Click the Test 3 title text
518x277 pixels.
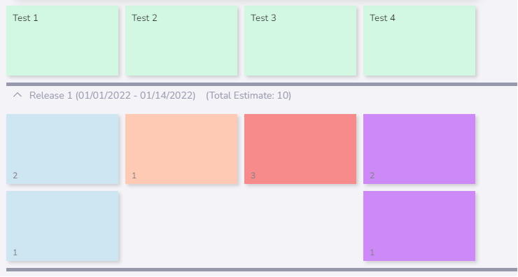pyautogui.click(x=263, y=17)
